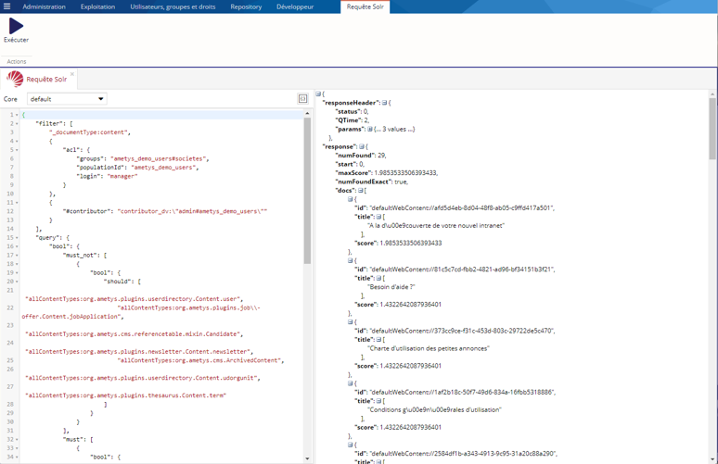Click the format JSON braces button

click(x=302, y=99)
